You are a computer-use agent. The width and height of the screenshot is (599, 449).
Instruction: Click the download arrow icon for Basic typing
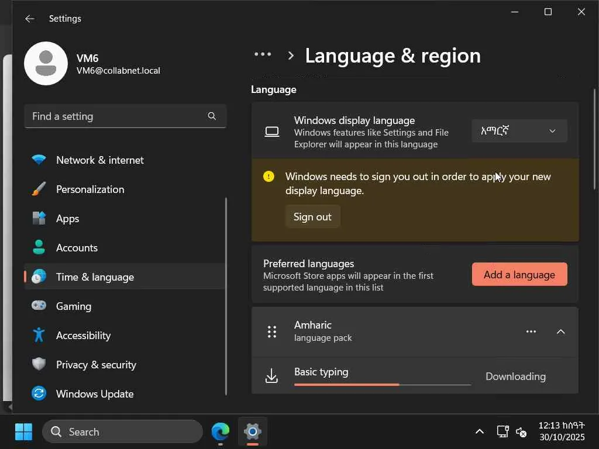[x=271, y=376]
